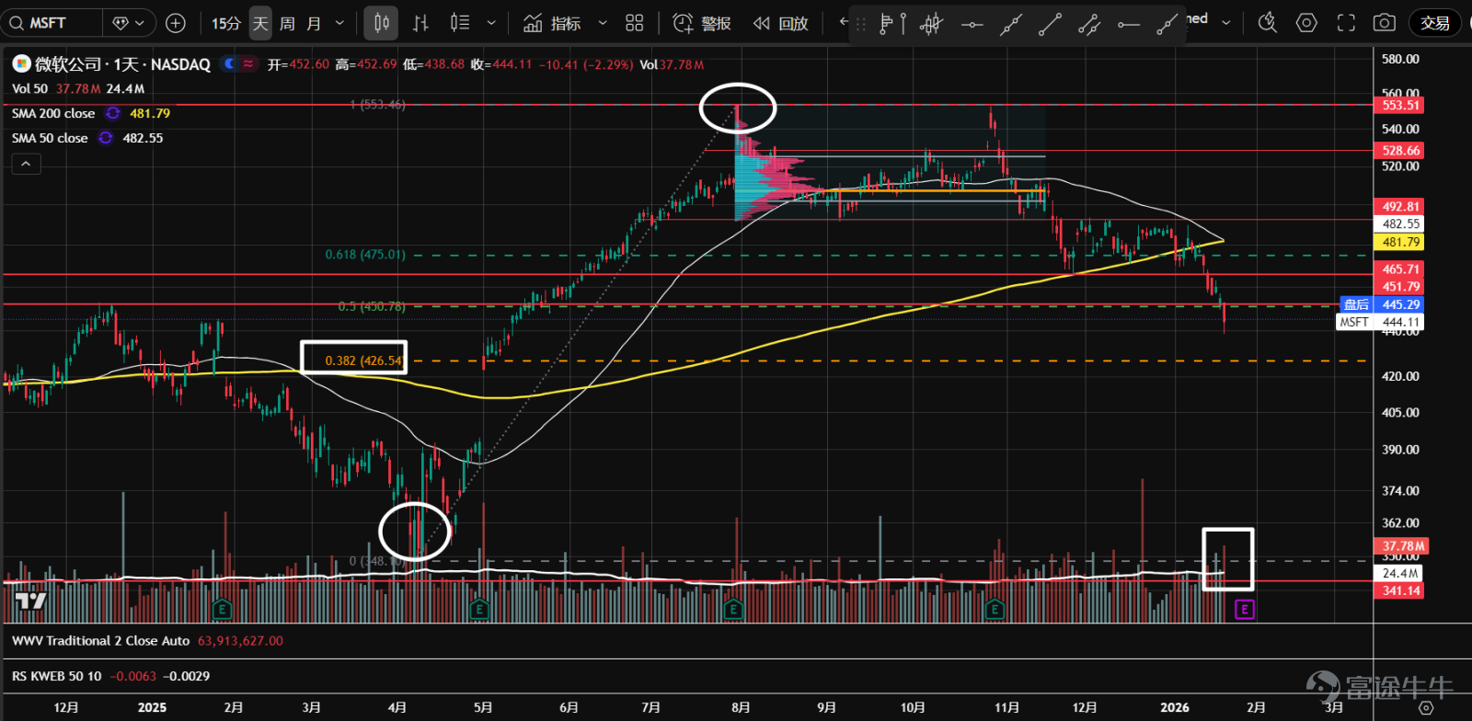Click the 445.29 盘后 price label
The width and height of the screenshot is (1472, 721).
pos(1382,304)
